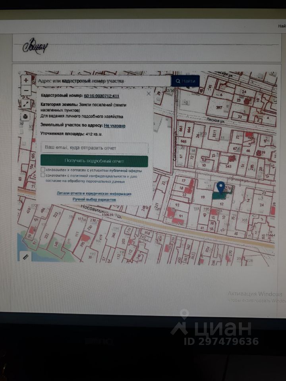Open Детали отчета и юридическая информация link
The height and width of the screenshot is (381, 286).
click(94, 194)
